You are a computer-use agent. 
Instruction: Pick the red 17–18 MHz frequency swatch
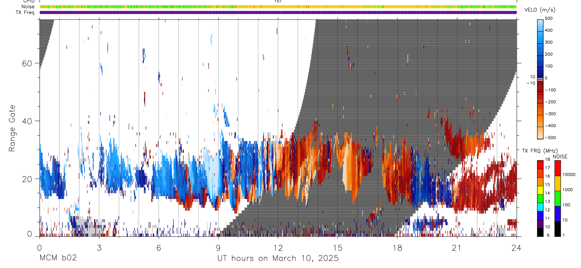tap(540, 164)
